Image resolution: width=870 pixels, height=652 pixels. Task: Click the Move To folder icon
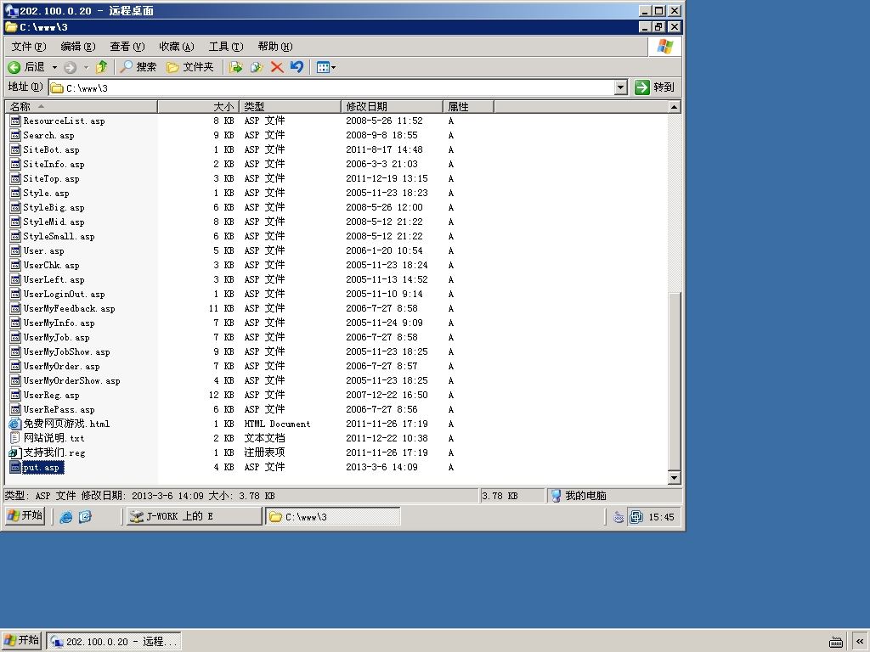pyautogui.click(x=236, y=67)
